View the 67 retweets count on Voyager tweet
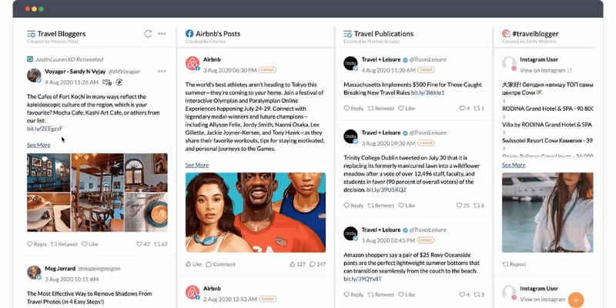 click(161, 244)
